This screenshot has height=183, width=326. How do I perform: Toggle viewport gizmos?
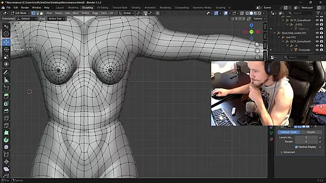[216, 13]
